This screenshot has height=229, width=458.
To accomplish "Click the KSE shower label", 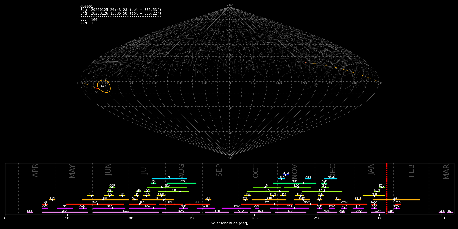I will pyautogui.click(x=30, y=211).
